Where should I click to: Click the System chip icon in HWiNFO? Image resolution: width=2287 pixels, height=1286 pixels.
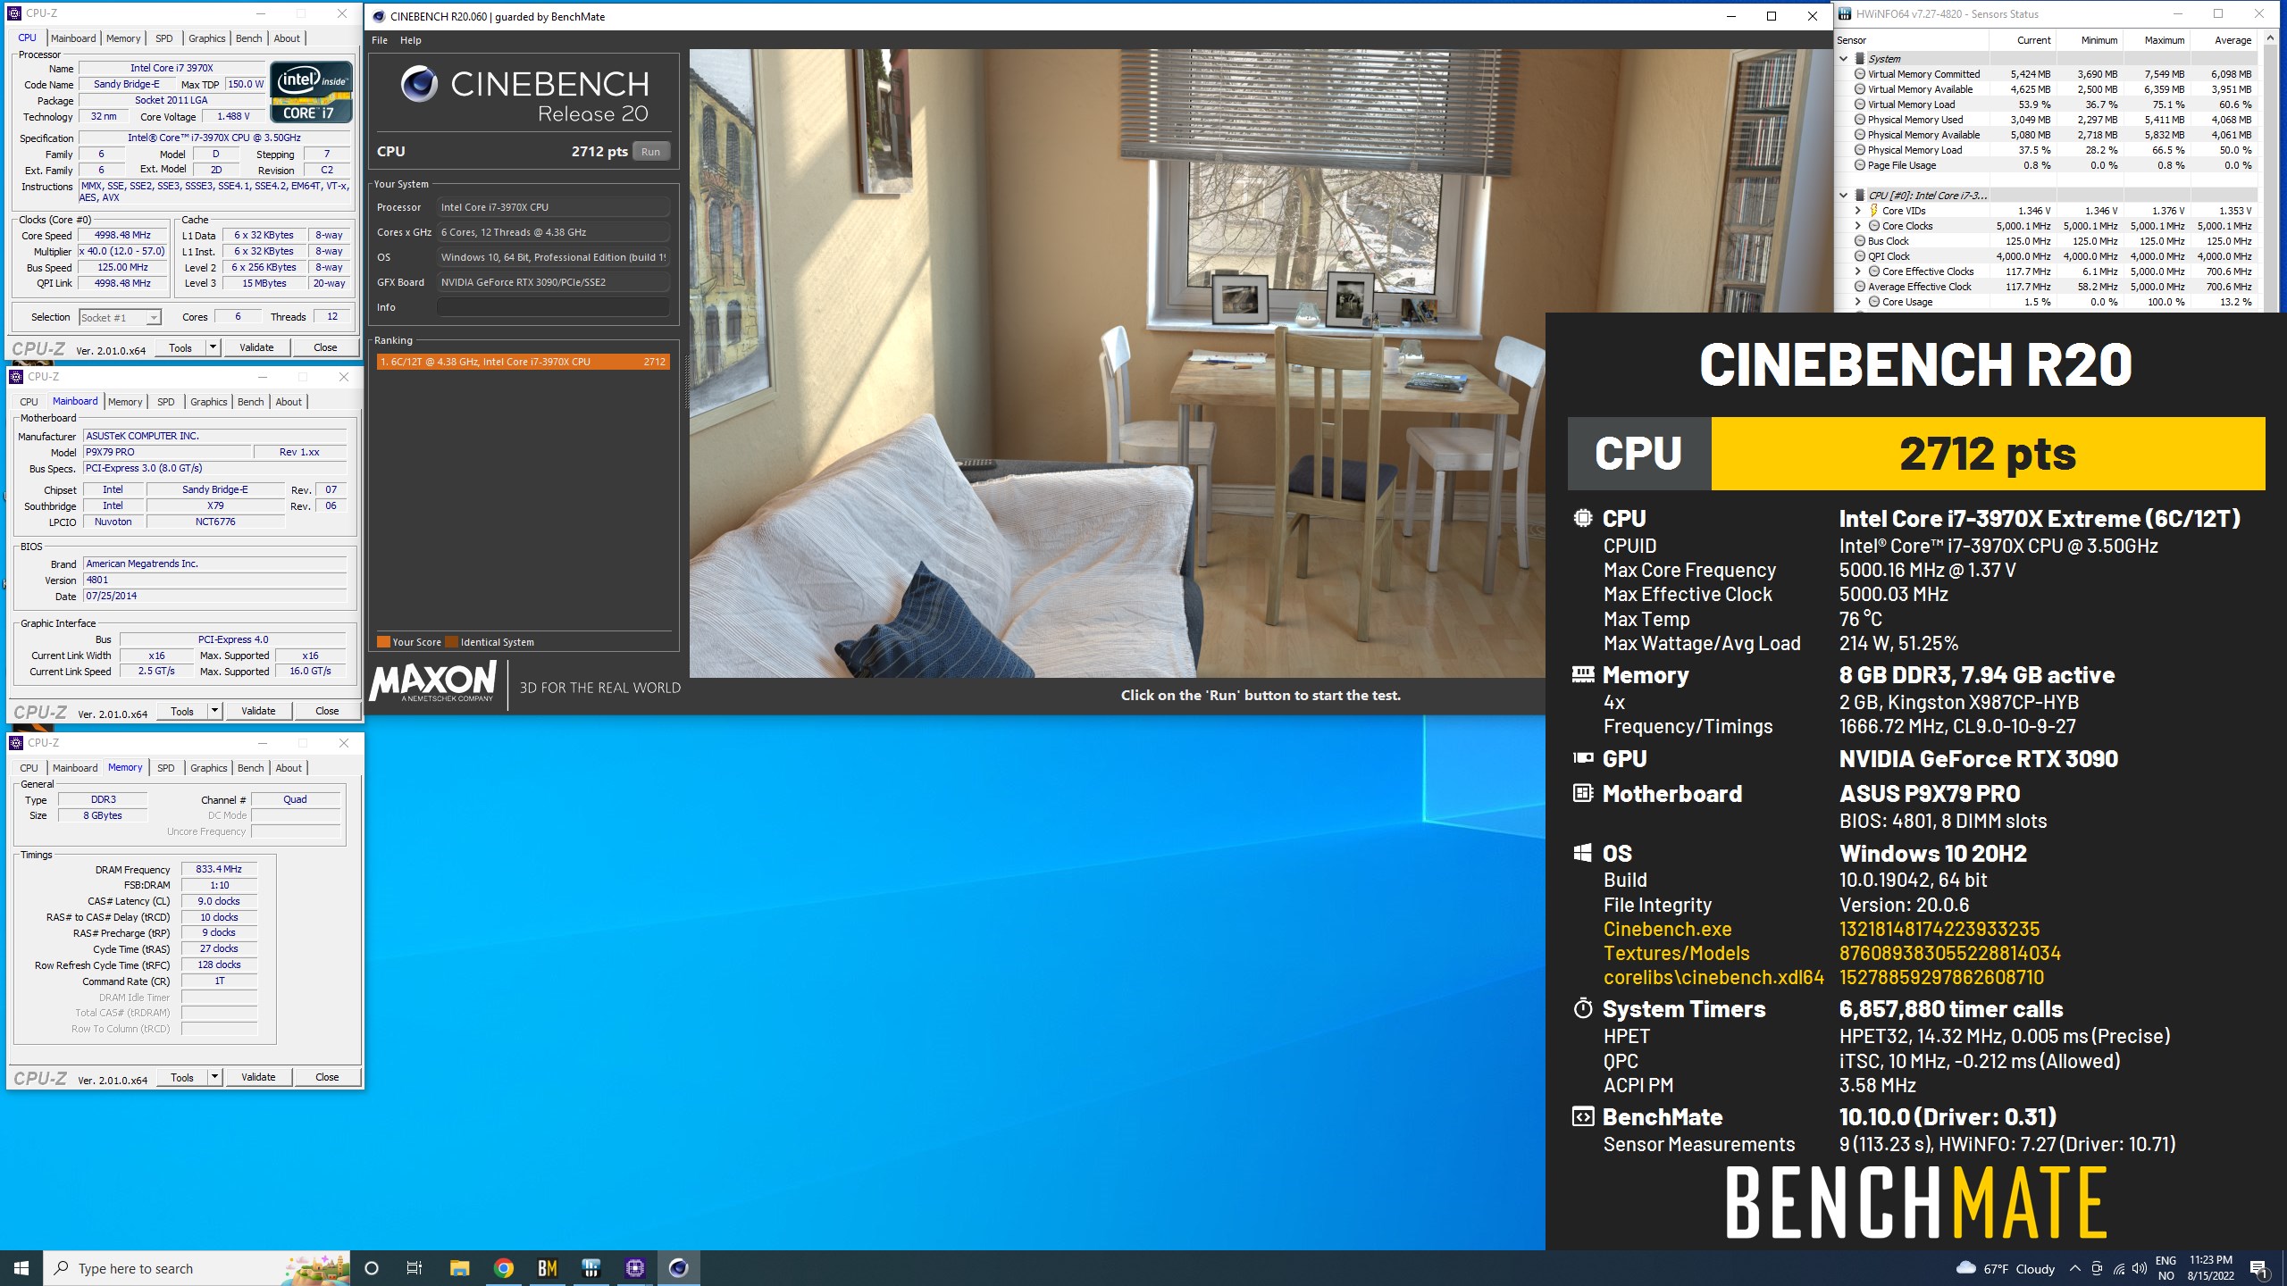click(x=1860, y=58)
